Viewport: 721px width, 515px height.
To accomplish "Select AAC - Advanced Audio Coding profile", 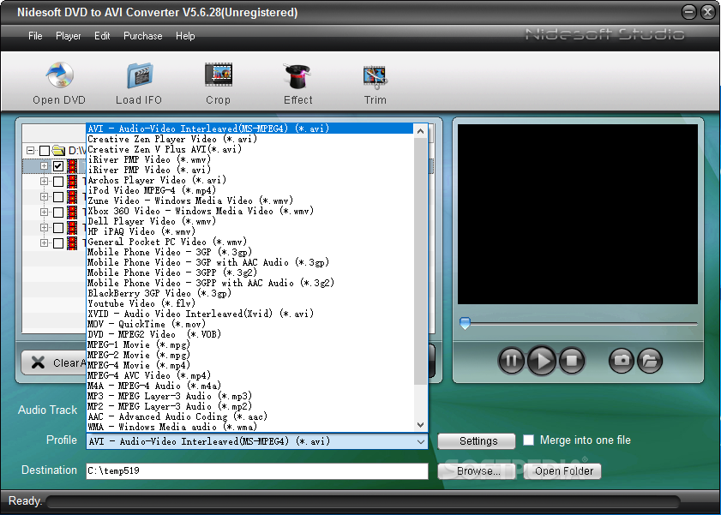I will pyautogui.click(x=250, y=416).
